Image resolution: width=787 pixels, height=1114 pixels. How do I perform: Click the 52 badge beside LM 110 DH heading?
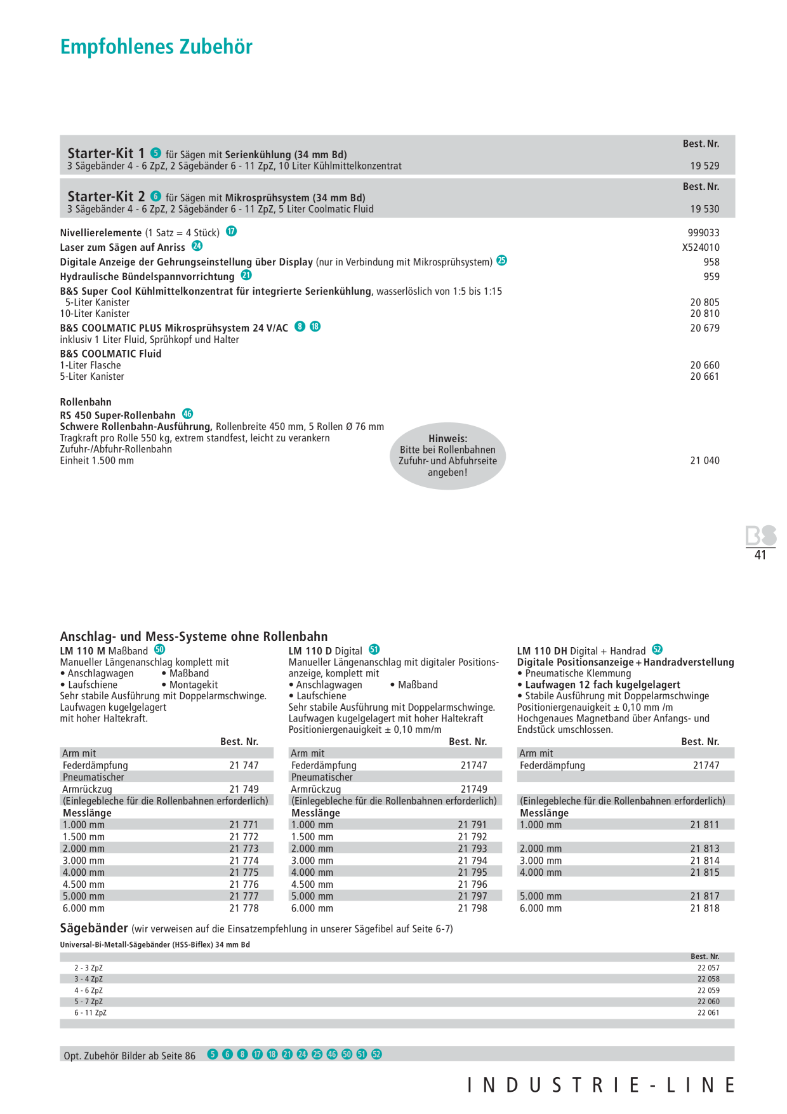[658, 650]
